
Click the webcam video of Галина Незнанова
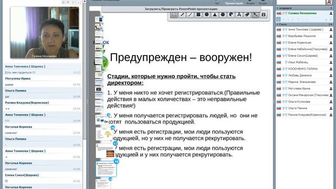point(45,33)
